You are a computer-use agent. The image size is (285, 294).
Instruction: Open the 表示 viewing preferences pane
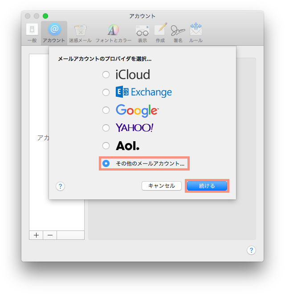pos(142,33)
